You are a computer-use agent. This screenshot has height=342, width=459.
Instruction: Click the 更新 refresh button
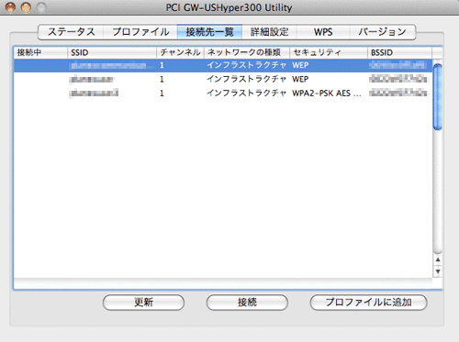[143, 303]
